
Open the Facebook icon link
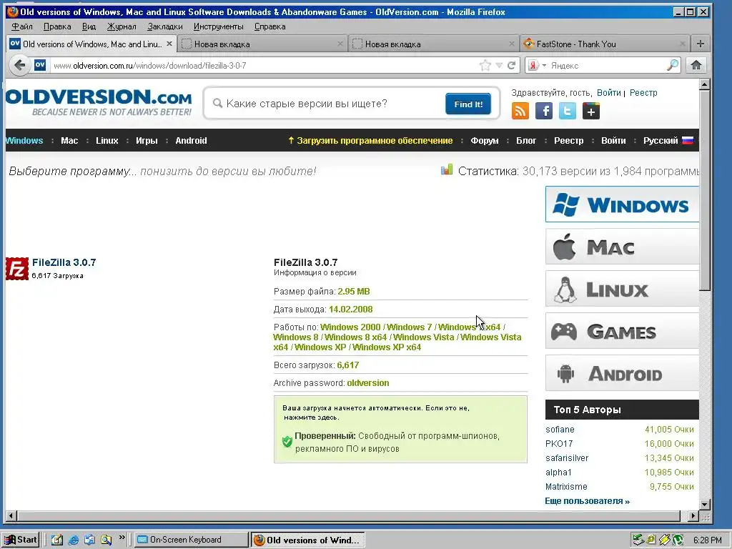coord(544,111)
